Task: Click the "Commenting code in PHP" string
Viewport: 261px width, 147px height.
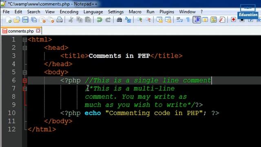Action: (x=154, y=113)
